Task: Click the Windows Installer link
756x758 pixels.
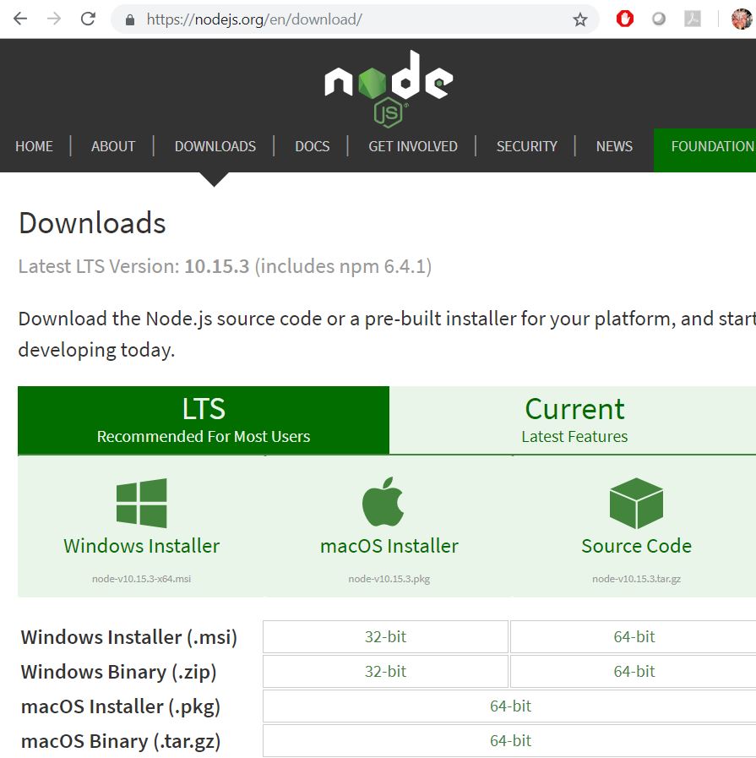Action: [x=142, y=546]
